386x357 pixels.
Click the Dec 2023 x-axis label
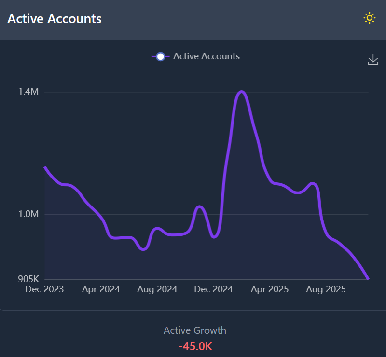45,289
